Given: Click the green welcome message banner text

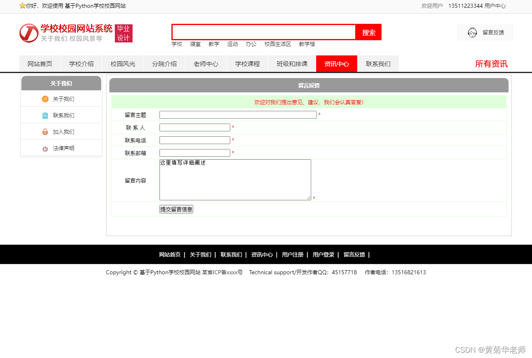Looking at the screenshot, I should [x=309, y=102].
